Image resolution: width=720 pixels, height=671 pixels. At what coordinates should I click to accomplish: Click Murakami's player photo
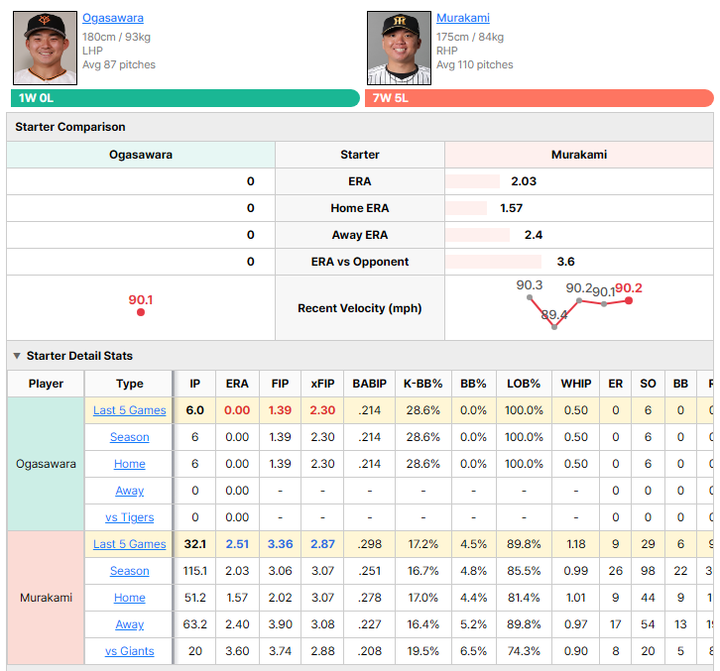click(x=399, y=49)
